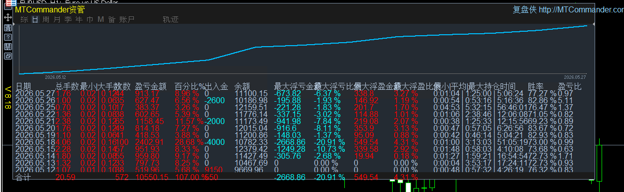Click the 轨迹 track button
The height and width of the screenshot is (192, 624).
(x=171, y=20)
